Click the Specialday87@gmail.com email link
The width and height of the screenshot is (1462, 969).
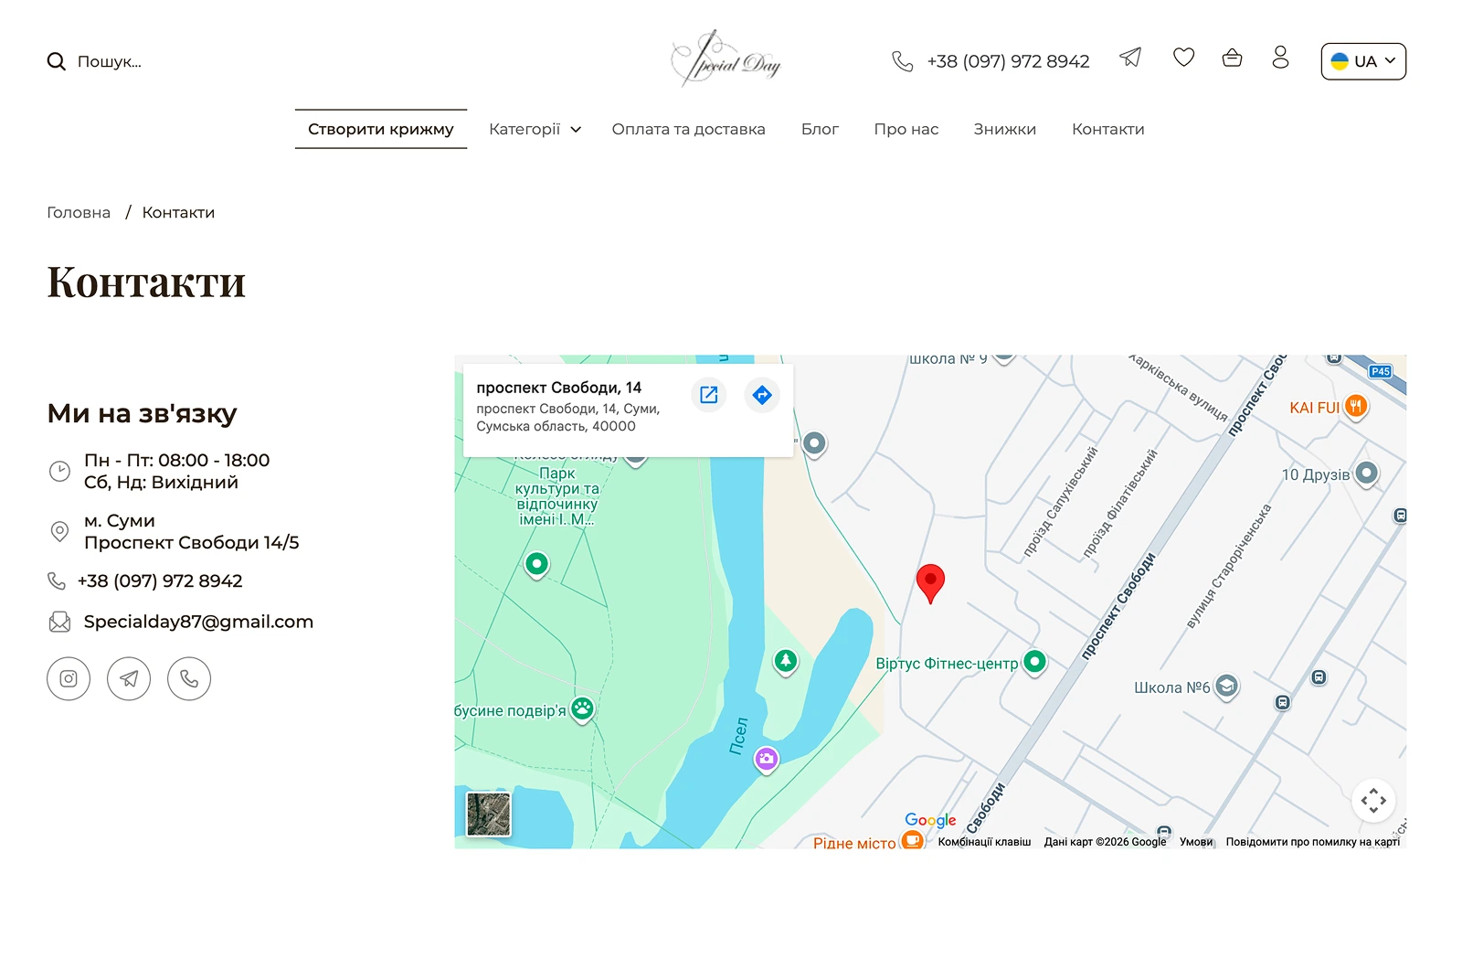tap(198, 622)
